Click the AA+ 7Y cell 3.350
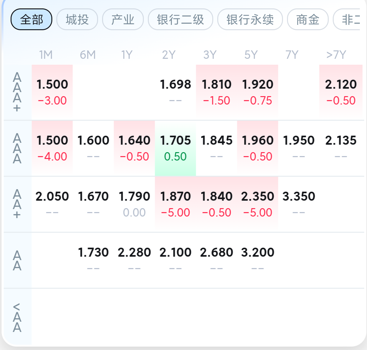The width and height of the screenshot is (367, 350). click(299, 204)
